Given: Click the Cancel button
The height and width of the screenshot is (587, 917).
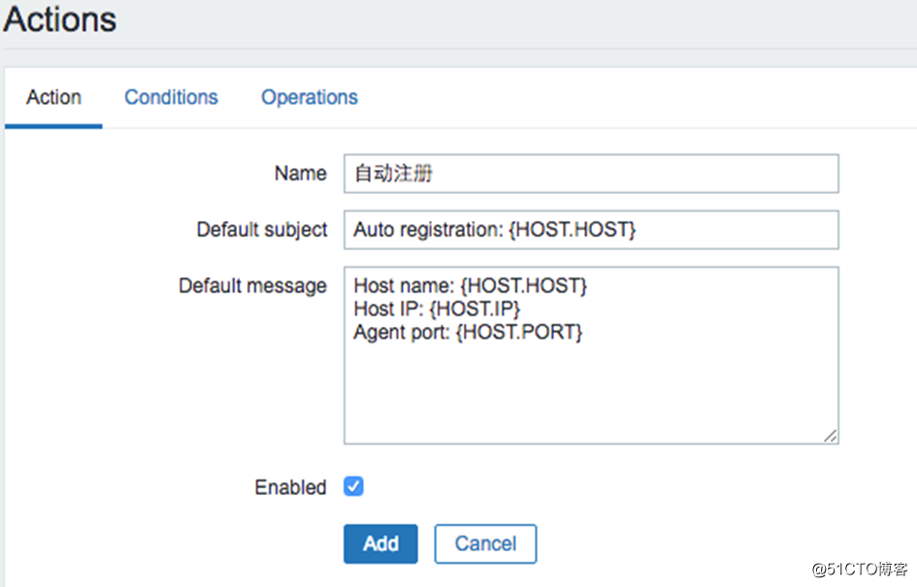Looking at the screenshot, I should (485, 543).
